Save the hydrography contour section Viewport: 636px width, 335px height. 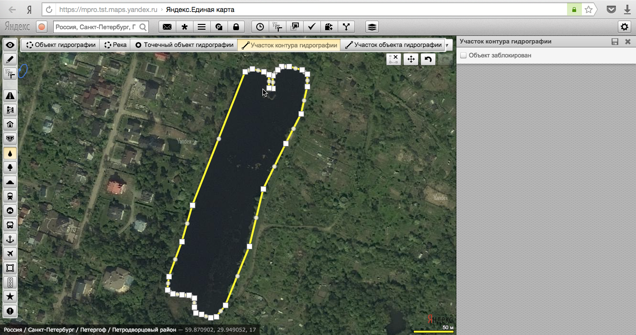[615, 42]
